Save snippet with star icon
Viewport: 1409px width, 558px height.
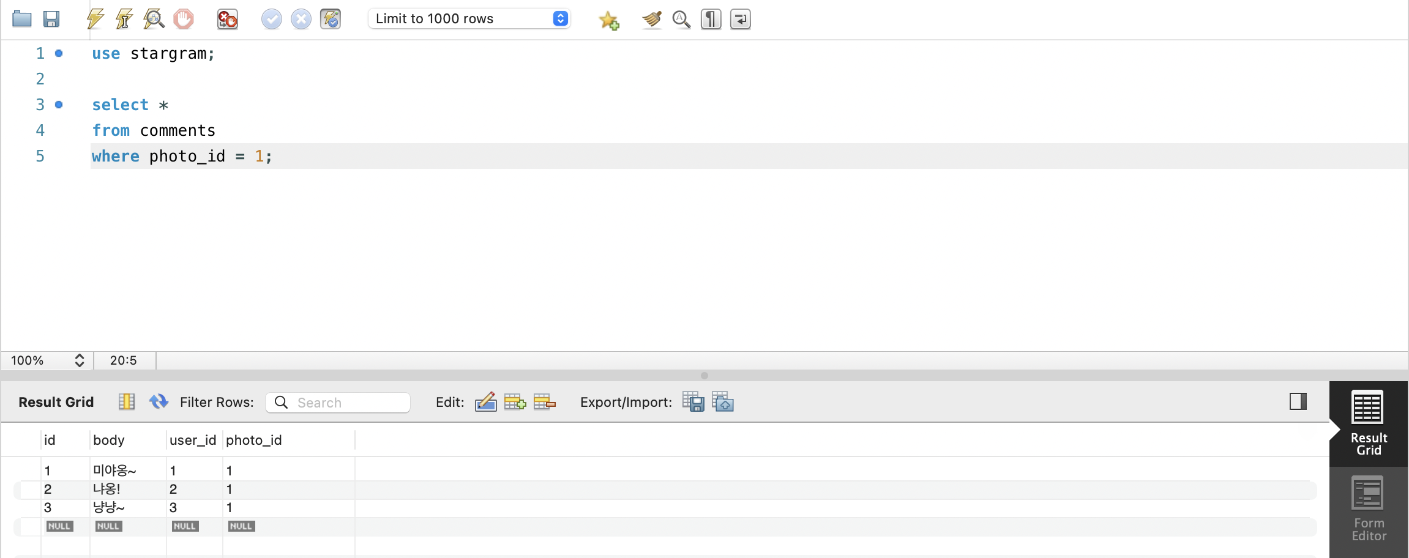(609, 20)
